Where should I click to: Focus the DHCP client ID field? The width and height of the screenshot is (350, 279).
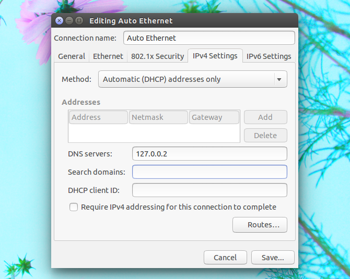click(209, 190)
